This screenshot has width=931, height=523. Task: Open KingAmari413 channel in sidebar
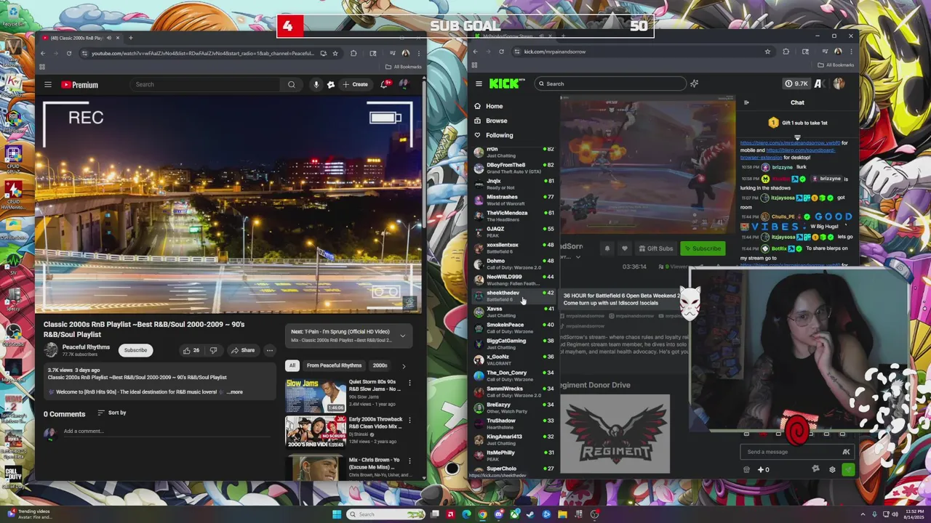coord(514,439)
